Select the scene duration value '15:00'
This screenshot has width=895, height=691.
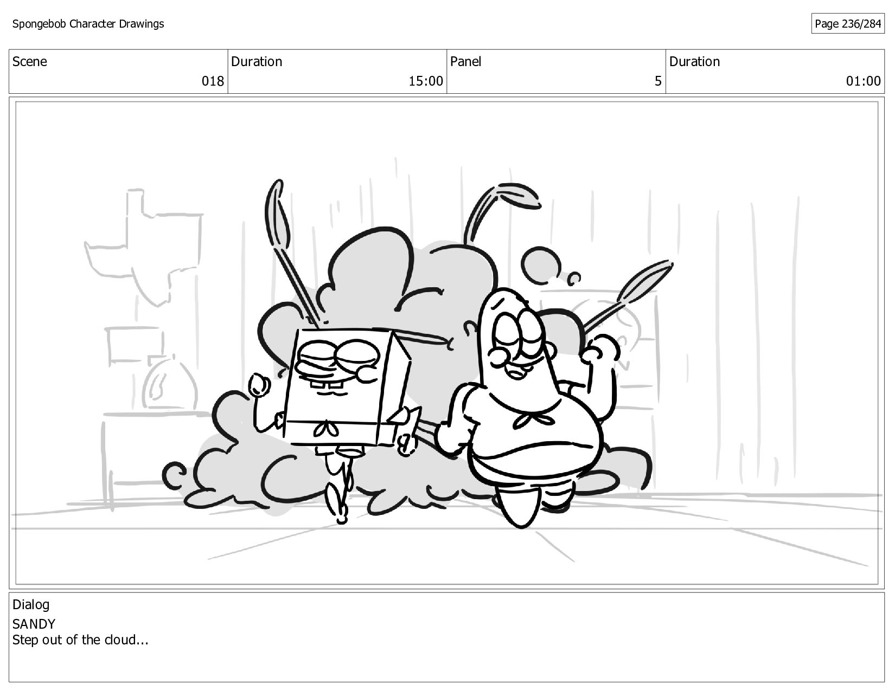point(426,81)
